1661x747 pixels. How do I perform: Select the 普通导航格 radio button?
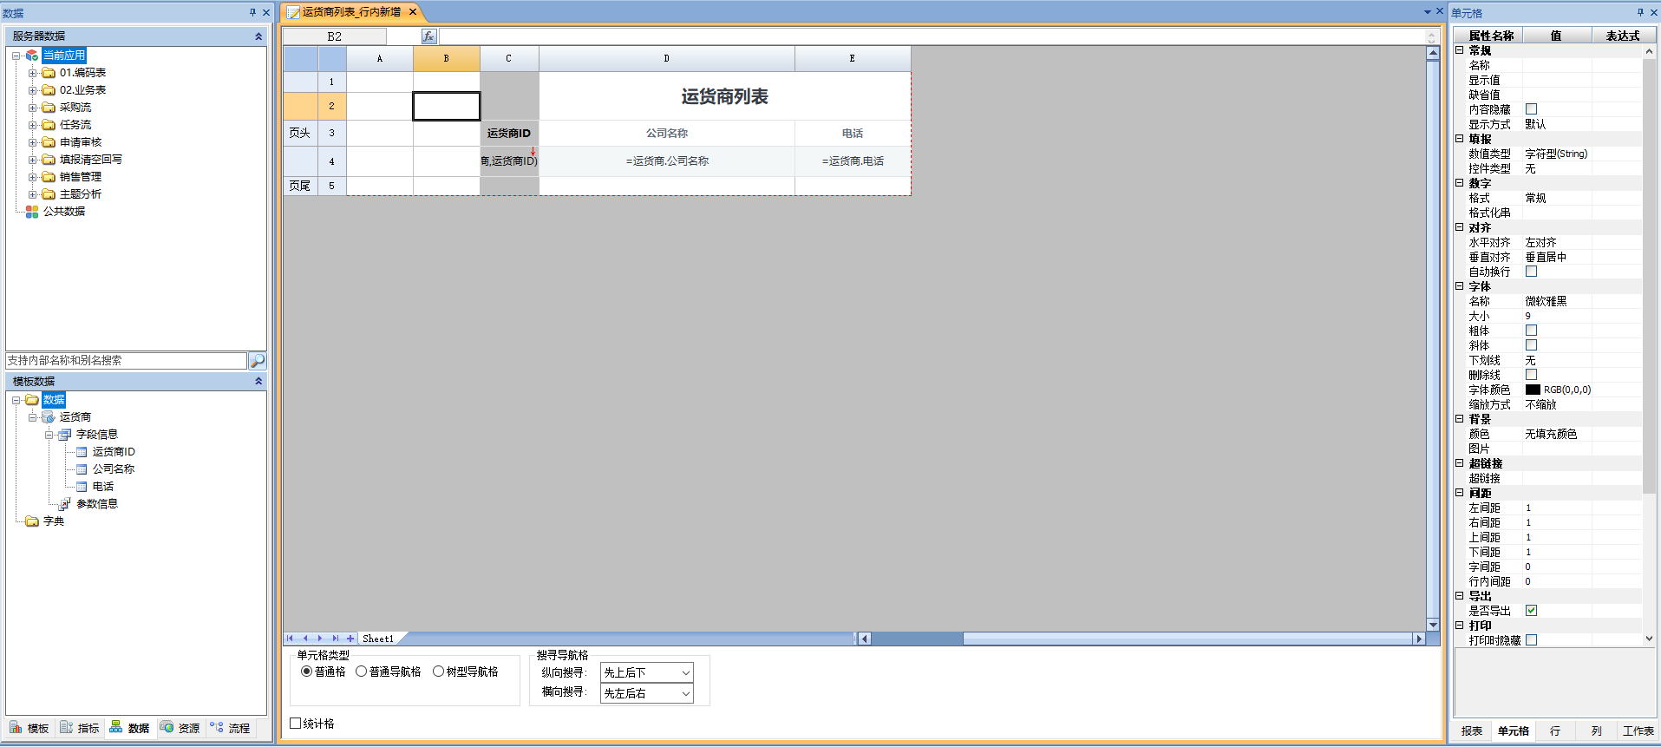(x=362, y=672)
